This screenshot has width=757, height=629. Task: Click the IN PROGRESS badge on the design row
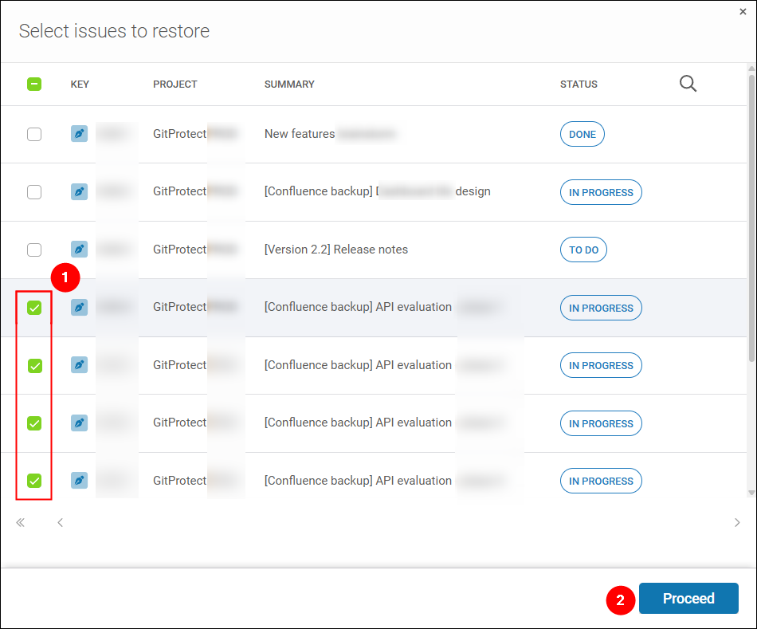point(601,192)
